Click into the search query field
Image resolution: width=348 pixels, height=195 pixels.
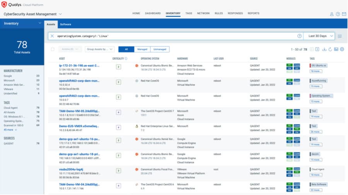(174, 36)
